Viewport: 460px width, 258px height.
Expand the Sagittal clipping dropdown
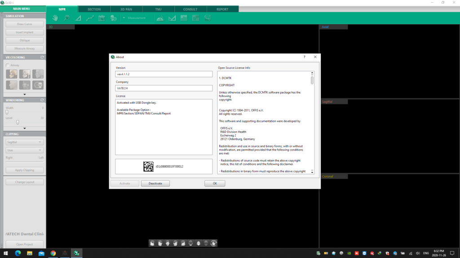[25, 142]
